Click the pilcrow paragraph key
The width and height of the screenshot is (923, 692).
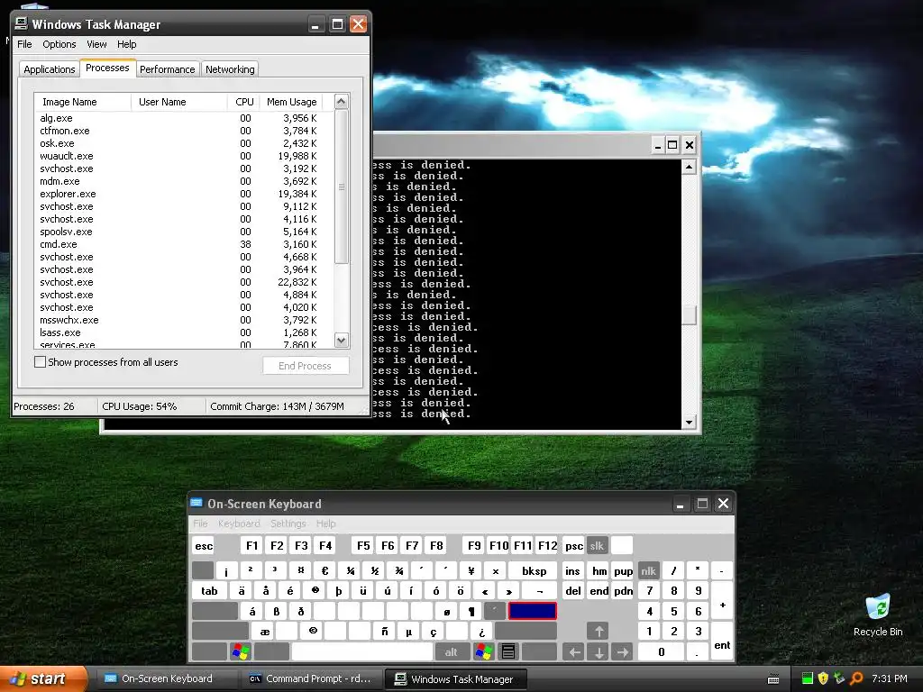471,612
